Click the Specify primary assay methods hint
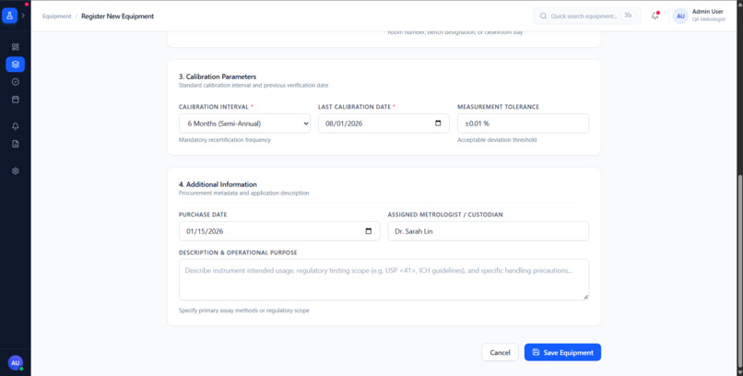Viewport: 743px width, 376px height. 244,311
